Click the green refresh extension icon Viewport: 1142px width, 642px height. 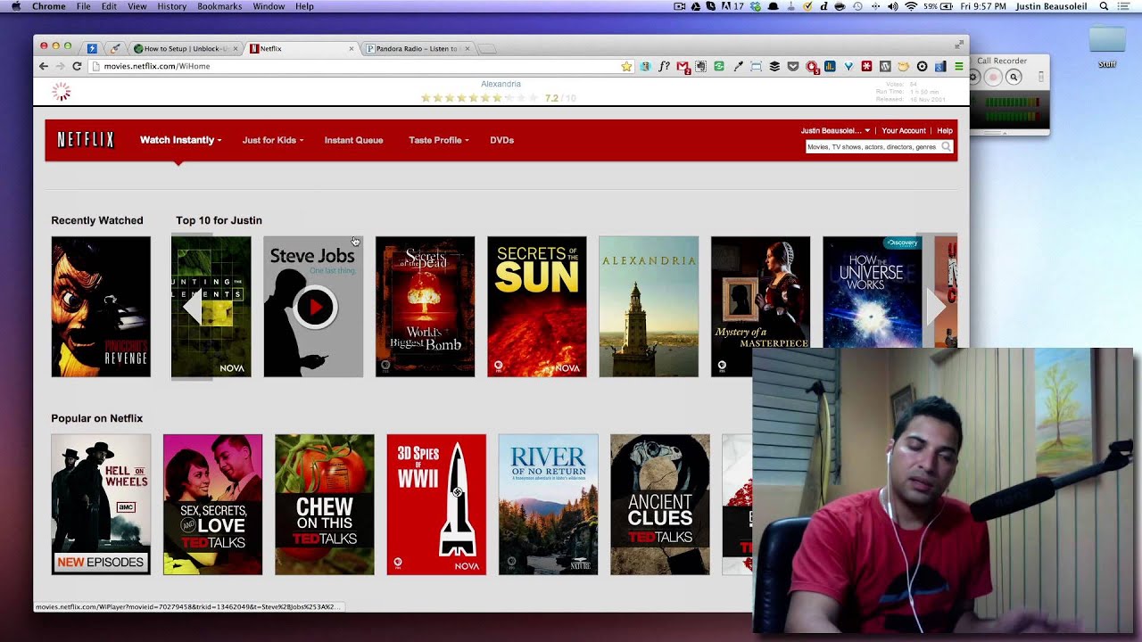point(719,66)
